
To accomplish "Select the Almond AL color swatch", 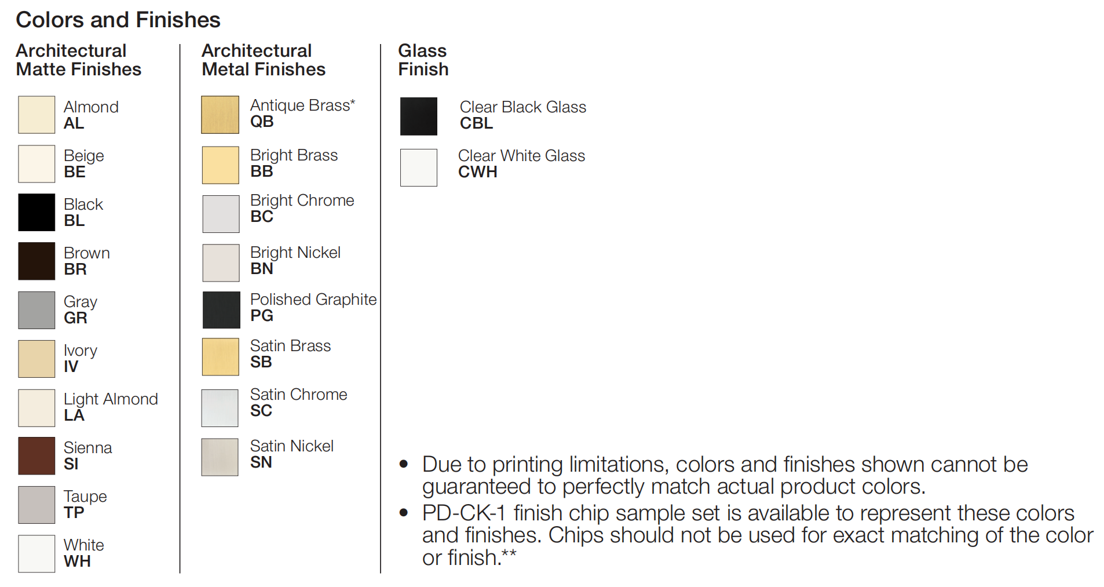I will click(36, 115).
